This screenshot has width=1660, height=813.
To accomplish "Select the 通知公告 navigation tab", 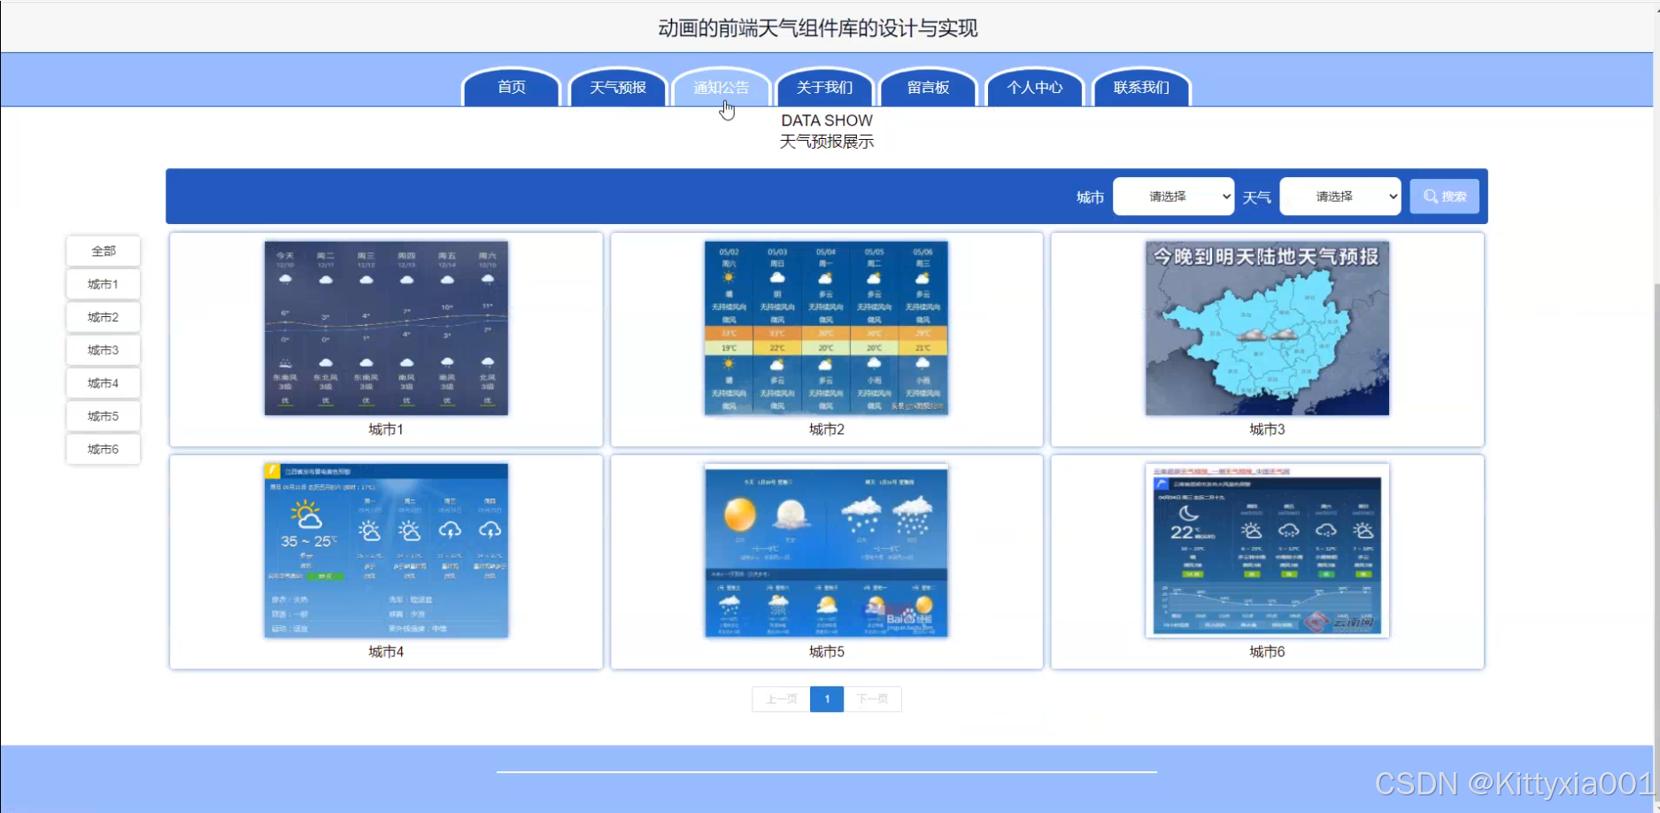I will (721, 87).
